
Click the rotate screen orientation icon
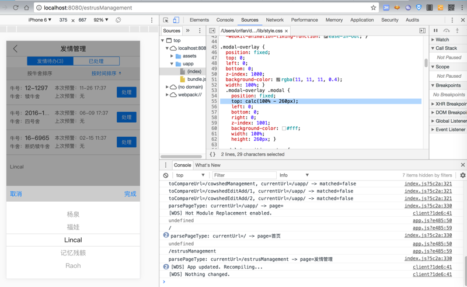pyautogui.click(x=119, y=20)
